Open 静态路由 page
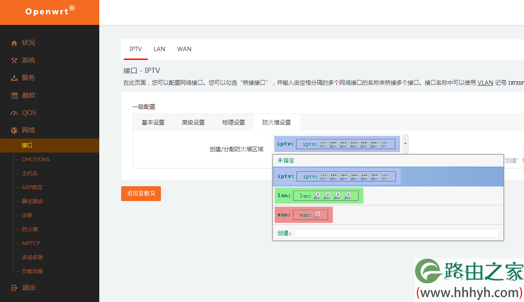 coord(32,201)
